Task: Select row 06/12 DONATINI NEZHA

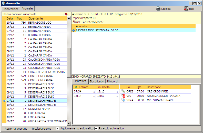Action: (x=36, y=109)
